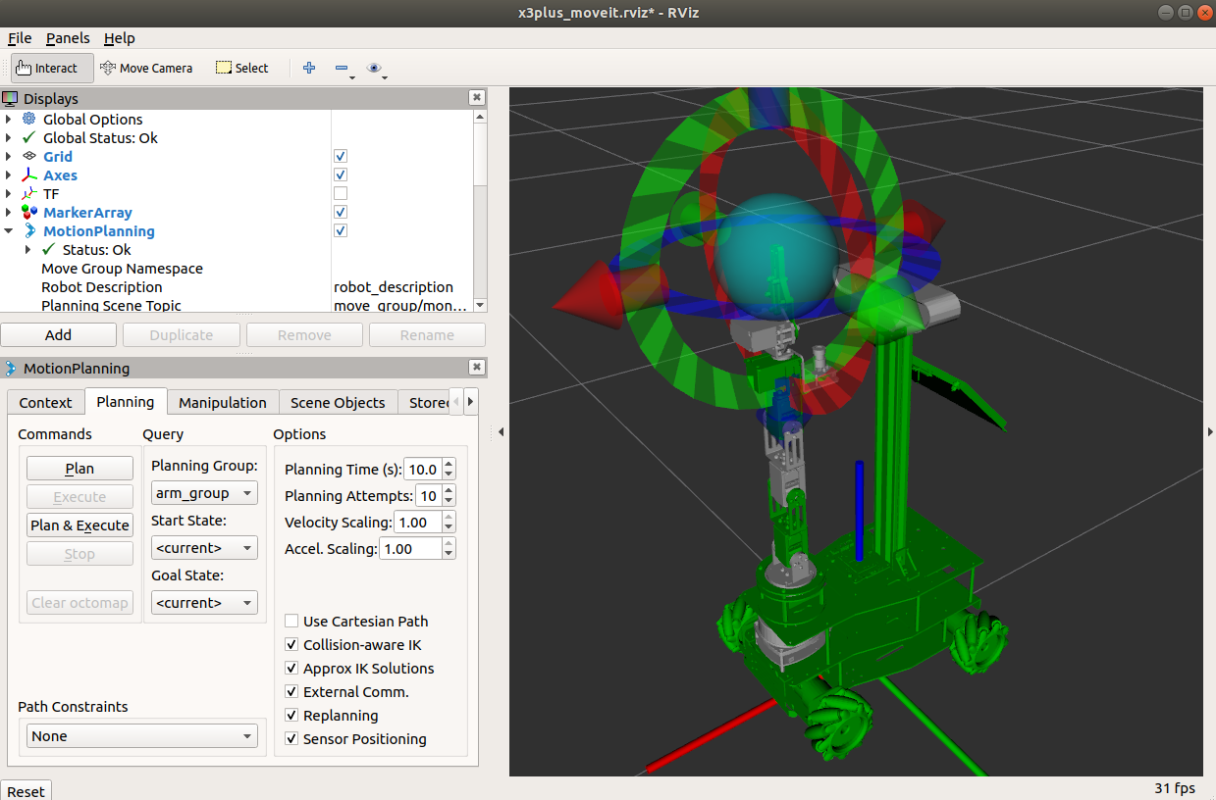Enable the TF display checkbox
The image size is (1216, 800).
pyautogui.click(x=341, y=194)
